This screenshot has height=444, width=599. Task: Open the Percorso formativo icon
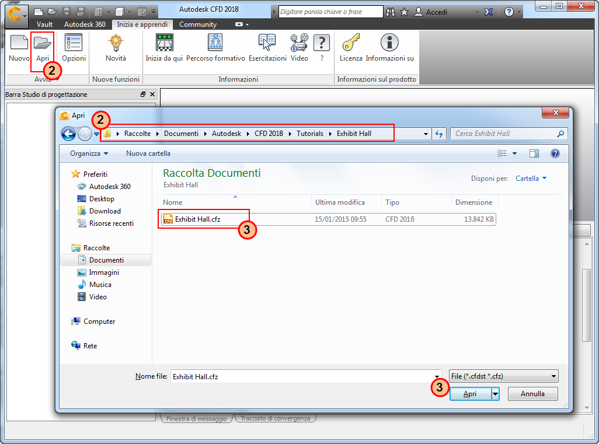tap(215, 43)
